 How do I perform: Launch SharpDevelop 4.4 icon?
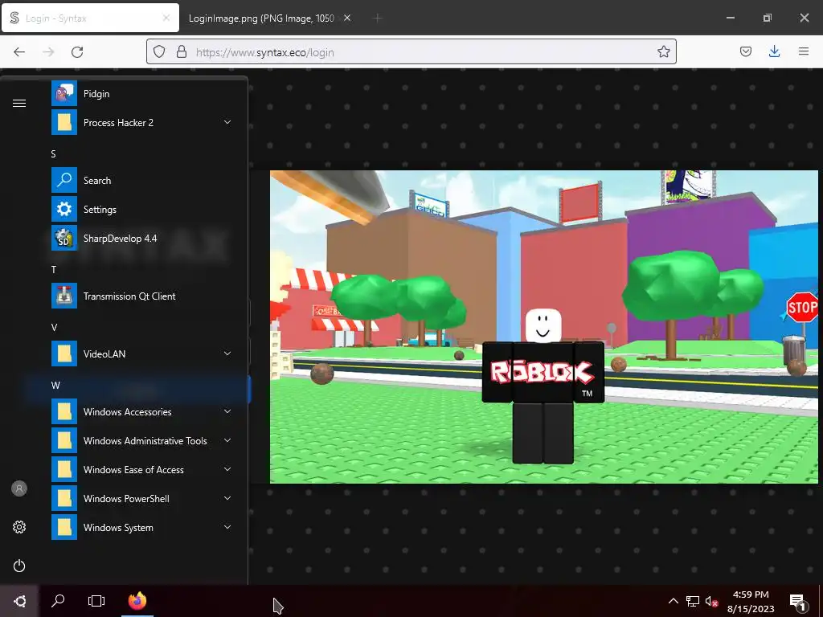pyautogui.click(x=64, y=238)
